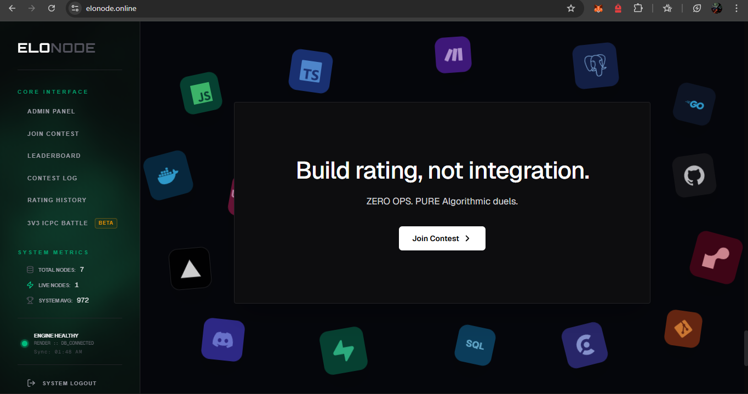Open 3v3 ICPC Battle
This screenshot has height=394, width=748.
tap(58, 223)
